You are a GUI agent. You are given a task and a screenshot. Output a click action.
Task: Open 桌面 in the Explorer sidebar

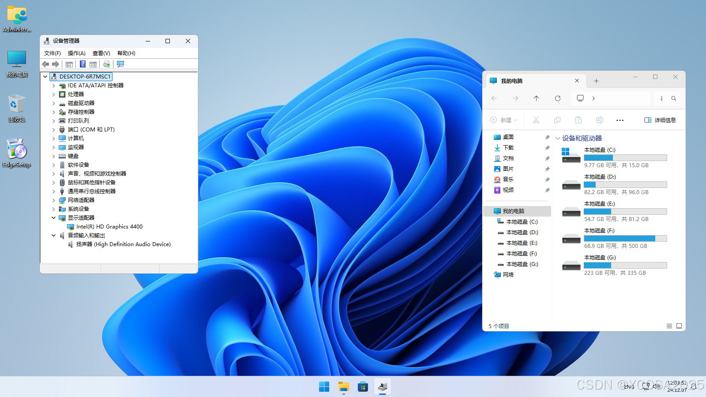[x=508, y=137]
